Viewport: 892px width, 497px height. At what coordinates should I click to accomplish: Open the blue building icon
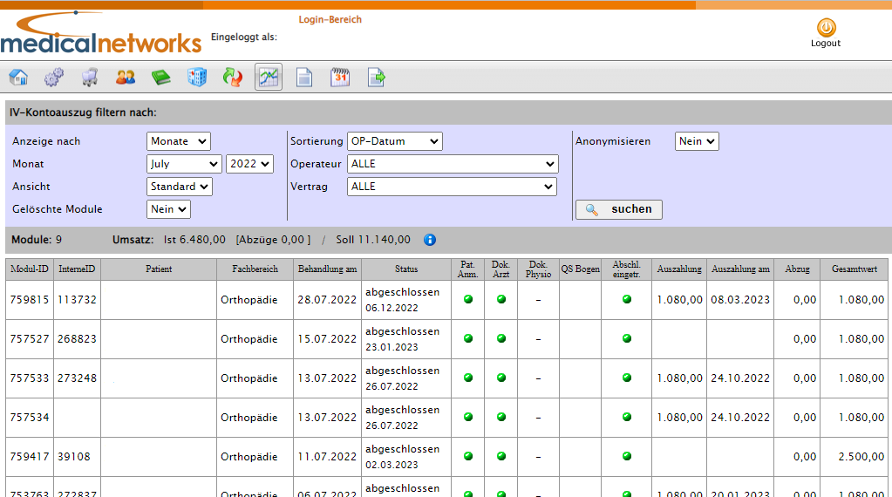pyautogui.click(x=197, y=77)
